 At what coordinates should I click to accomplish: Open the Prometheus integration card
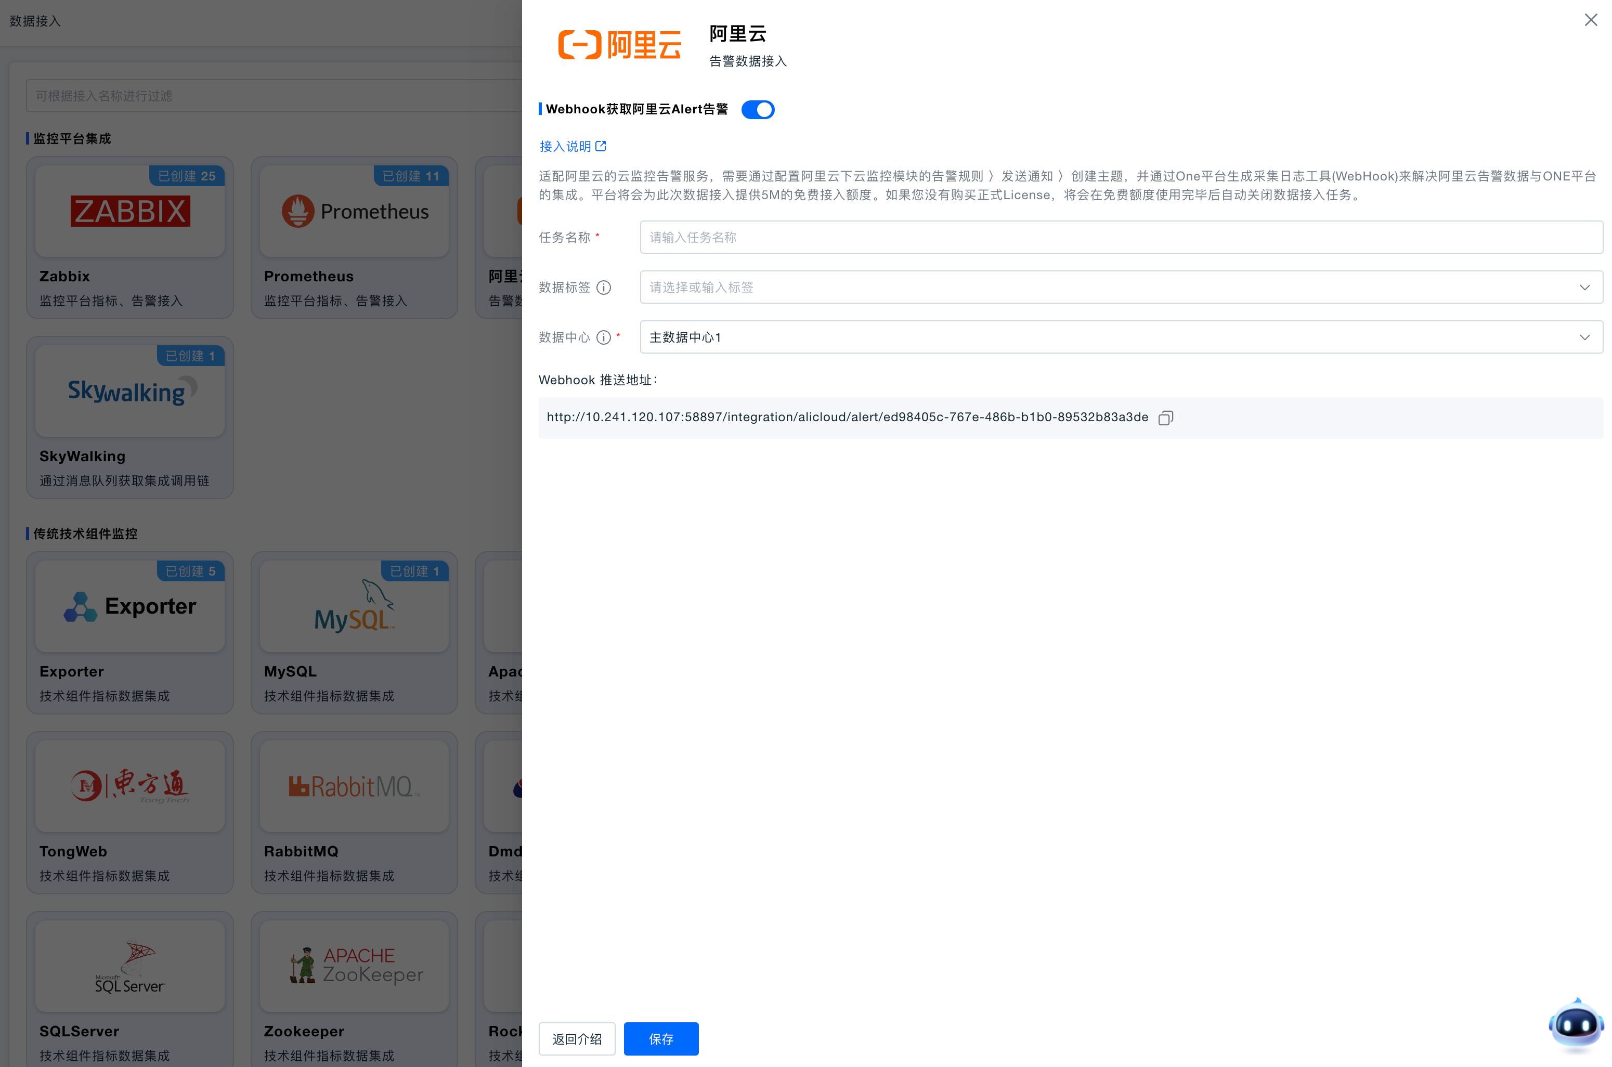354,238
